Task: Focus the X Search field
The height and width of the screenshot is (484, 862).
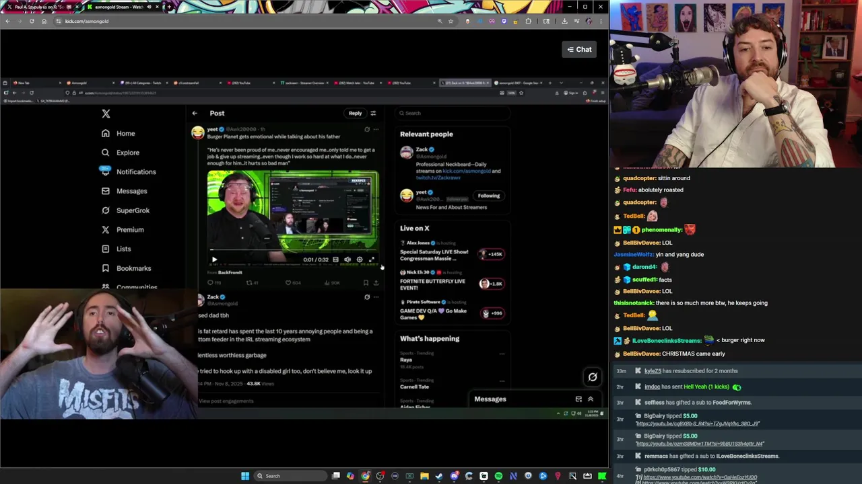Action: click(x=452, y=113)
